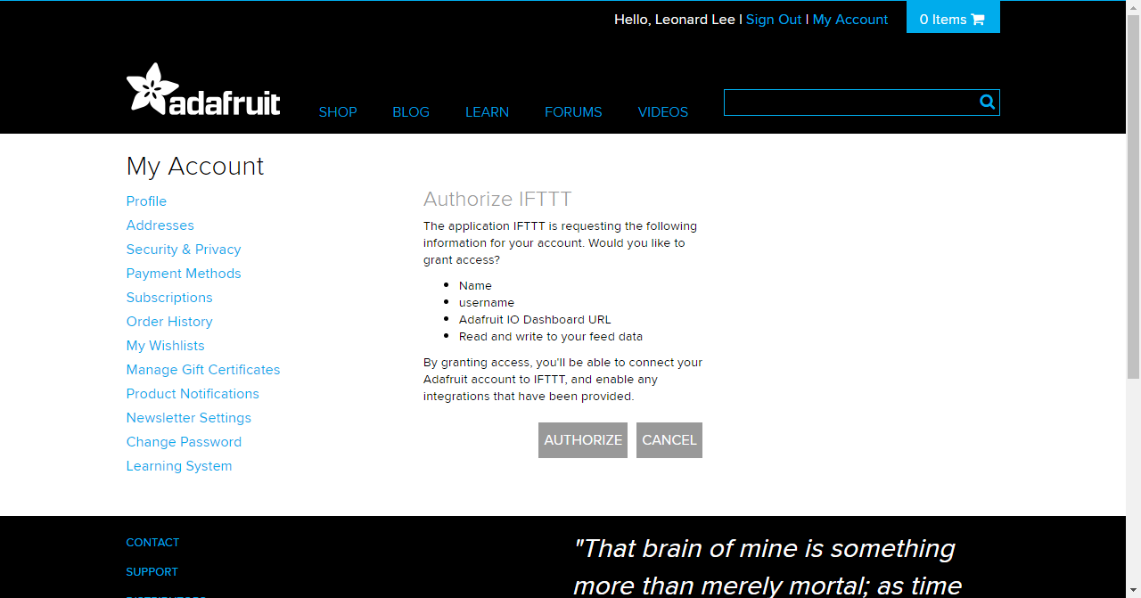This screenshot has height=598, width=1141.
Task: Open Security & Privacy settings
Action: [x=184, y=250]
